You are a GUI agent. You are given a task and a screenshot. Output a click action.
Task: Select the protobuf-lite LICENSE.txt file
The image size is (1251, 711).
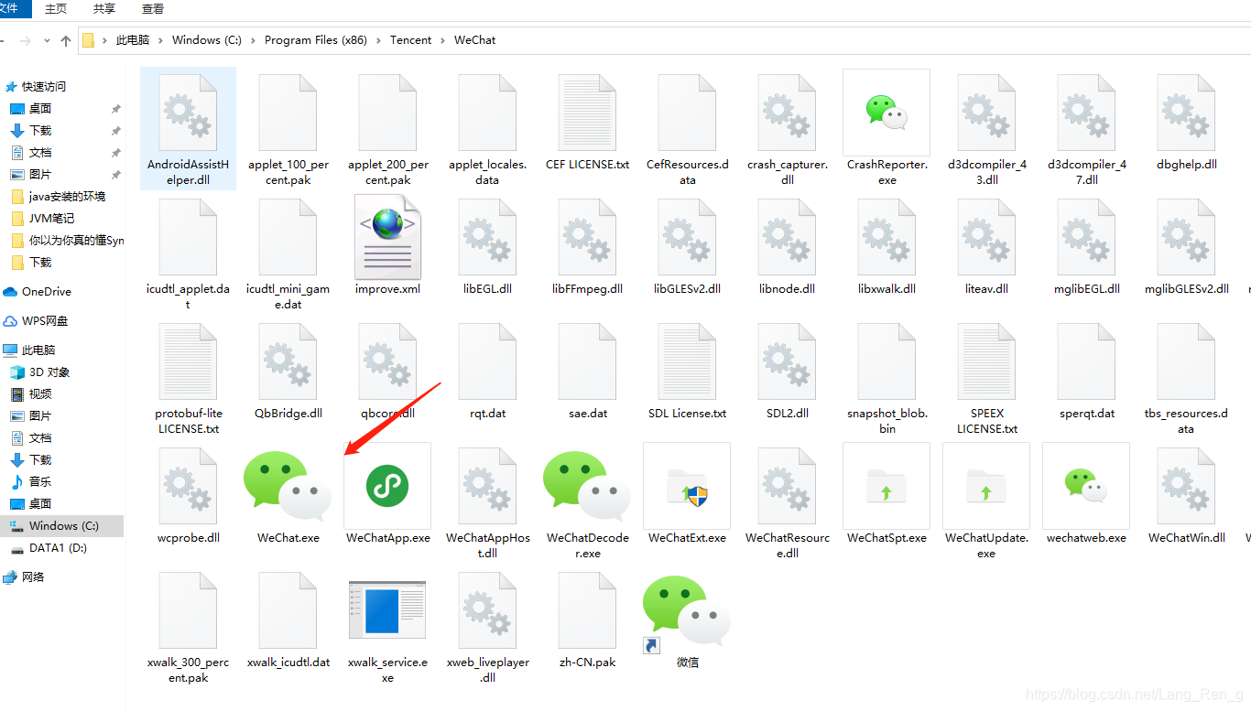(188, 378)
